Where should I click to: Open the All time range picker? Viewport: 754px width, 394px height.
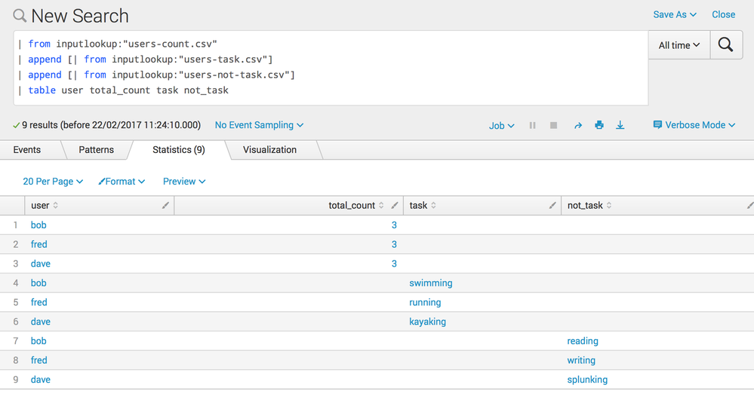point(679,45)
